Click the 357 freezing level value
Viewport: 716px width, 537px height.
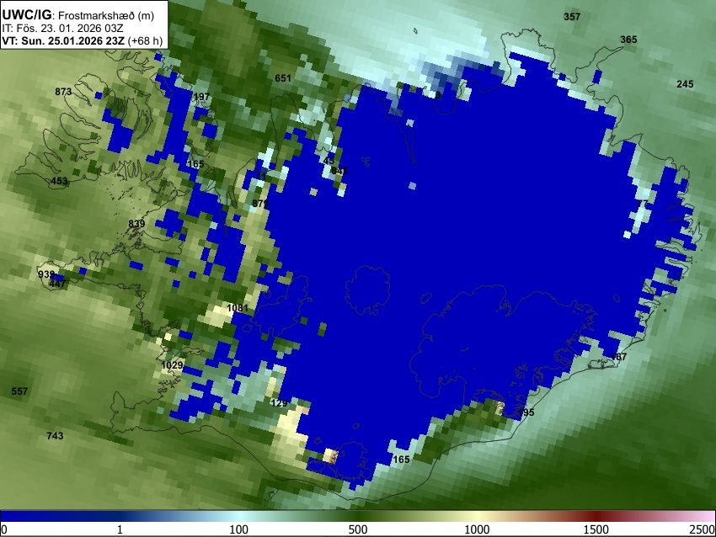[572, 17]
